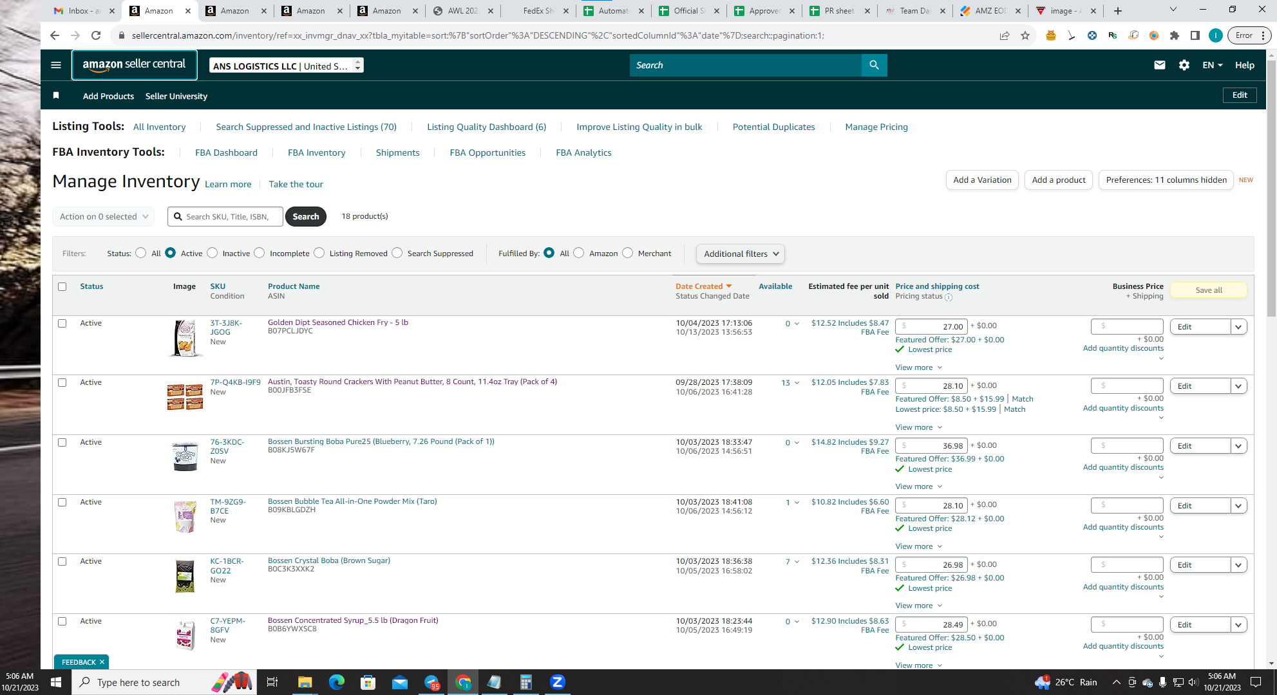The height and width of the screenshot is (695, 1277).
Task: Open Preferences: 11 columns hidden
Action: point(1166,180)
